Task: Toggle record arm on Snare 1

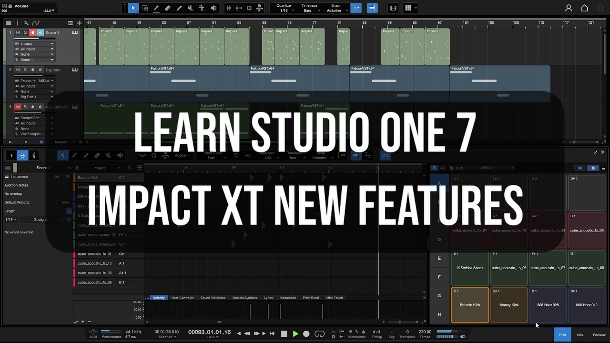Action: pos(33,32)
